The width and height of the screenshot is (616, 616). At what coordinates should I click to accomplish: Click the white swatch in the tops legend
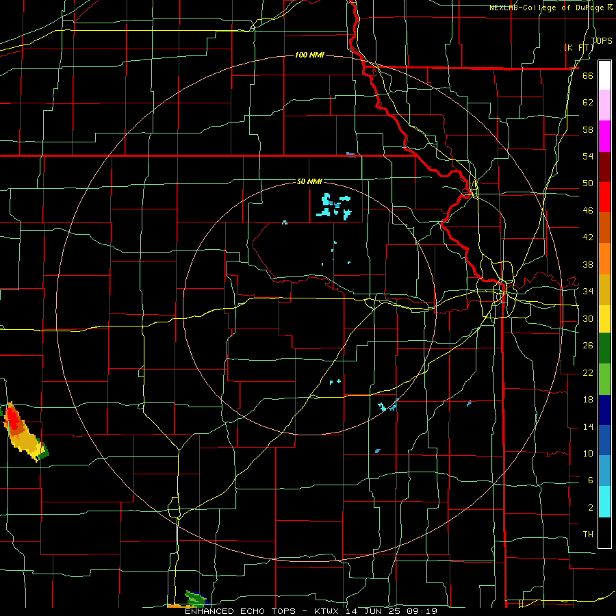point(604,75)
